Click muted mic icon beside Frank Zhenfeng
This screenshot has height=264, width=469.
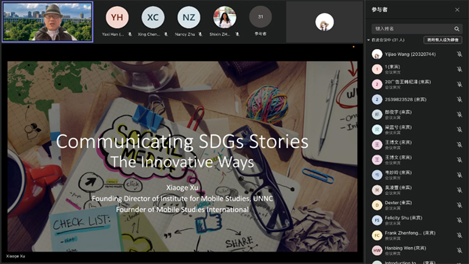(459, 235)
